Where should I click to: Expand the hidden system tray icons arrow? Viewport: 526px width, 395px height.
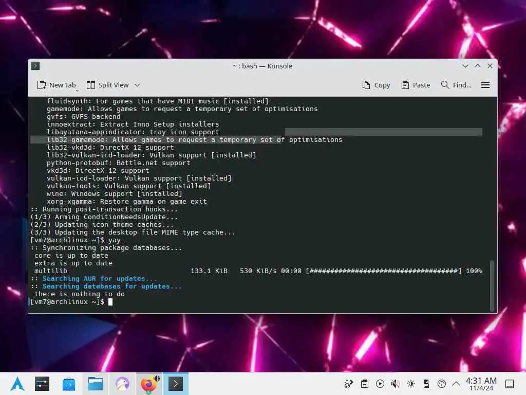456,384
